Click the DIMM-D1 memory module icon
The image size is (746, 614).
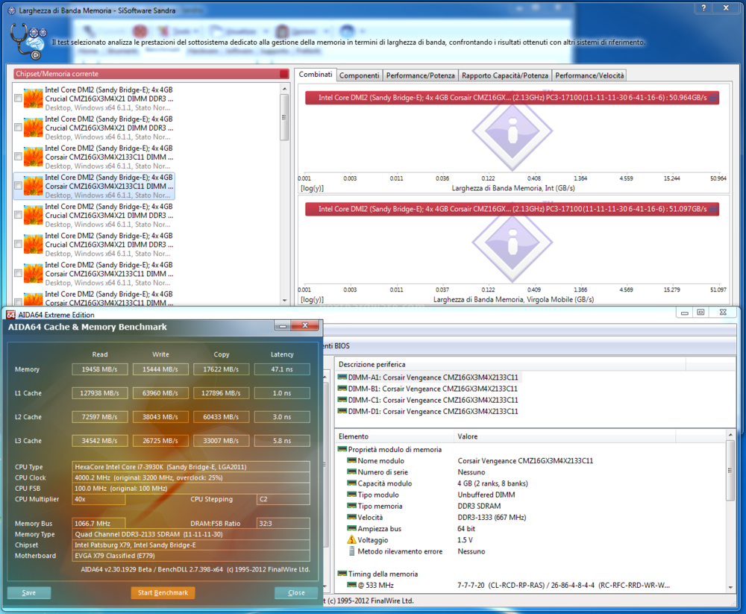pos(342,411)
